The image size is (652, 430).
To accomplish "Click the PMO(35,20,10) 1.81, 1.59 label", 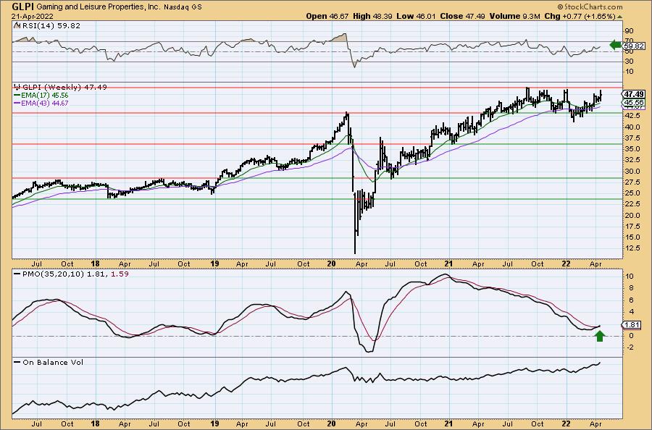I will (75, 274).
